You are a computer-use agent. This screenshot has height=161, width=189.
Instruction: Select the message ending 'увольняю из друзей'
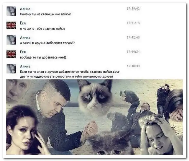pyautogui.click(x=70, y=74)
